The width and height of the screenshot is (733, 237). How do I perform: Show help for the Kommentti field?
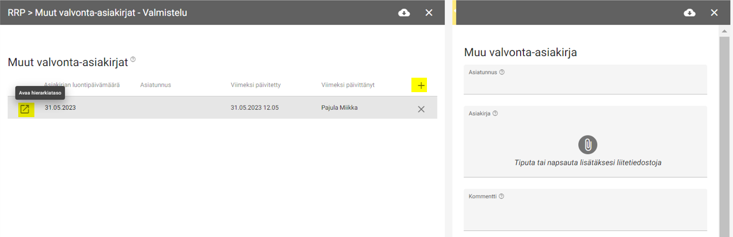pyautogui.click(x=501, y=196)
